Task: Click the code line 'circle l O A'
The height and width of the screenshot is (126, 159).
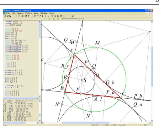Action: [12, 87]
